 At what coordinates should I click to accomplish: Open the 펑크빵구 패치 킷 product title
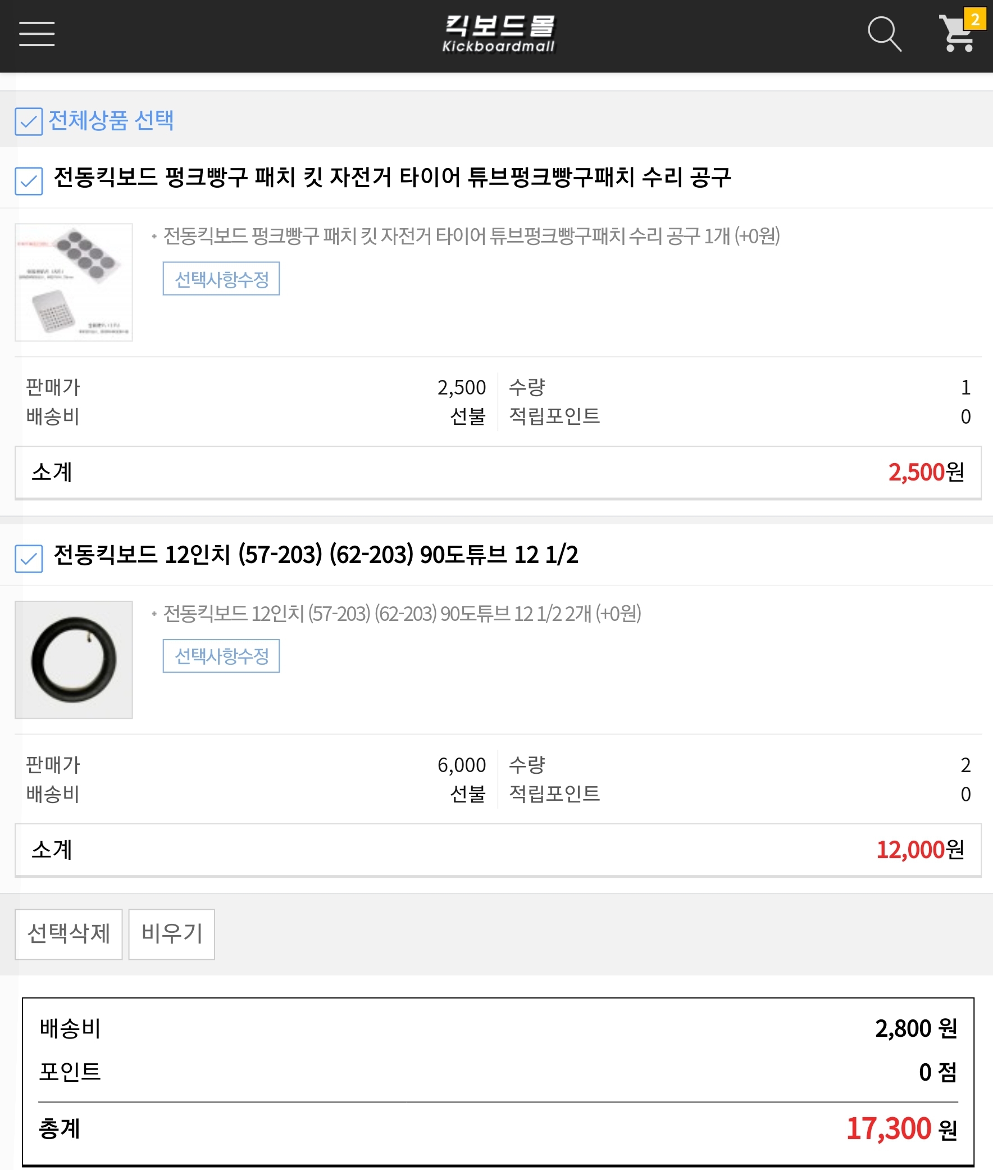[x=392, y=178]
